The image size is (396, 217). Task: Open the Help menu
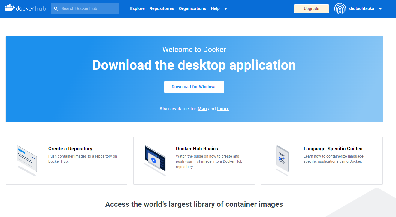tap(215, 8)
